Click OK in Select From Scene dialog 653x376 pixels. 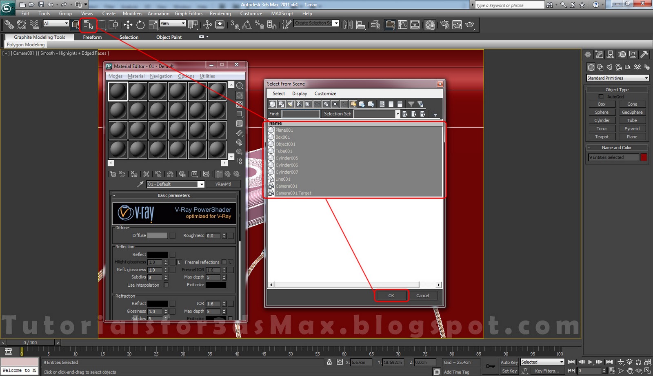(x=391, y=296)
